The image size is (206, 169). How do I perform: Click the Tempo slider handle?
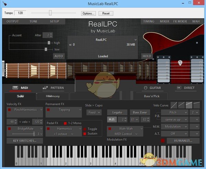click(50, 13)
